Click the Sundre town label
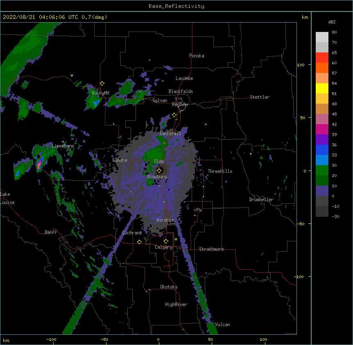353x345 pixels. (x=120, y=160)
